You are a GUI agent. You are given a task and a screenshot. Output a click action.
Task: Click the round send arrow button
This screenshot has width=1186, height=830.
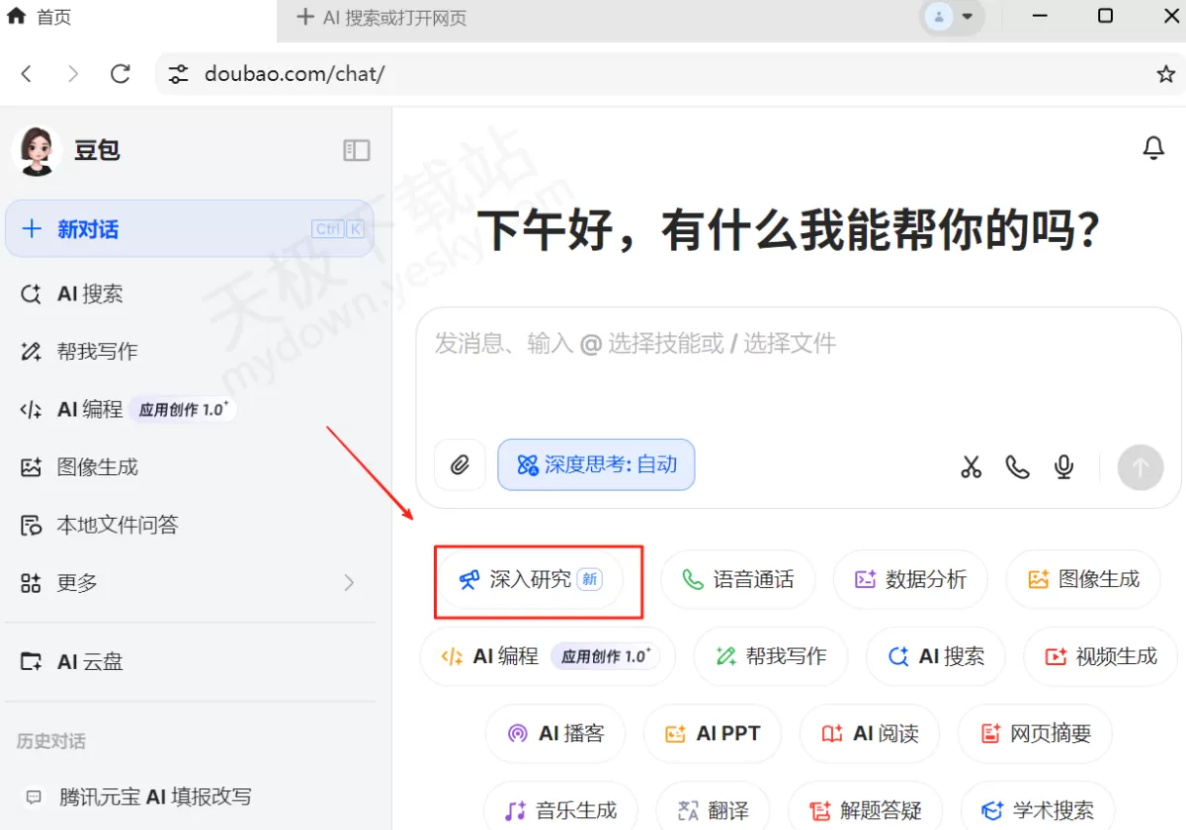tap(1141, 466)
